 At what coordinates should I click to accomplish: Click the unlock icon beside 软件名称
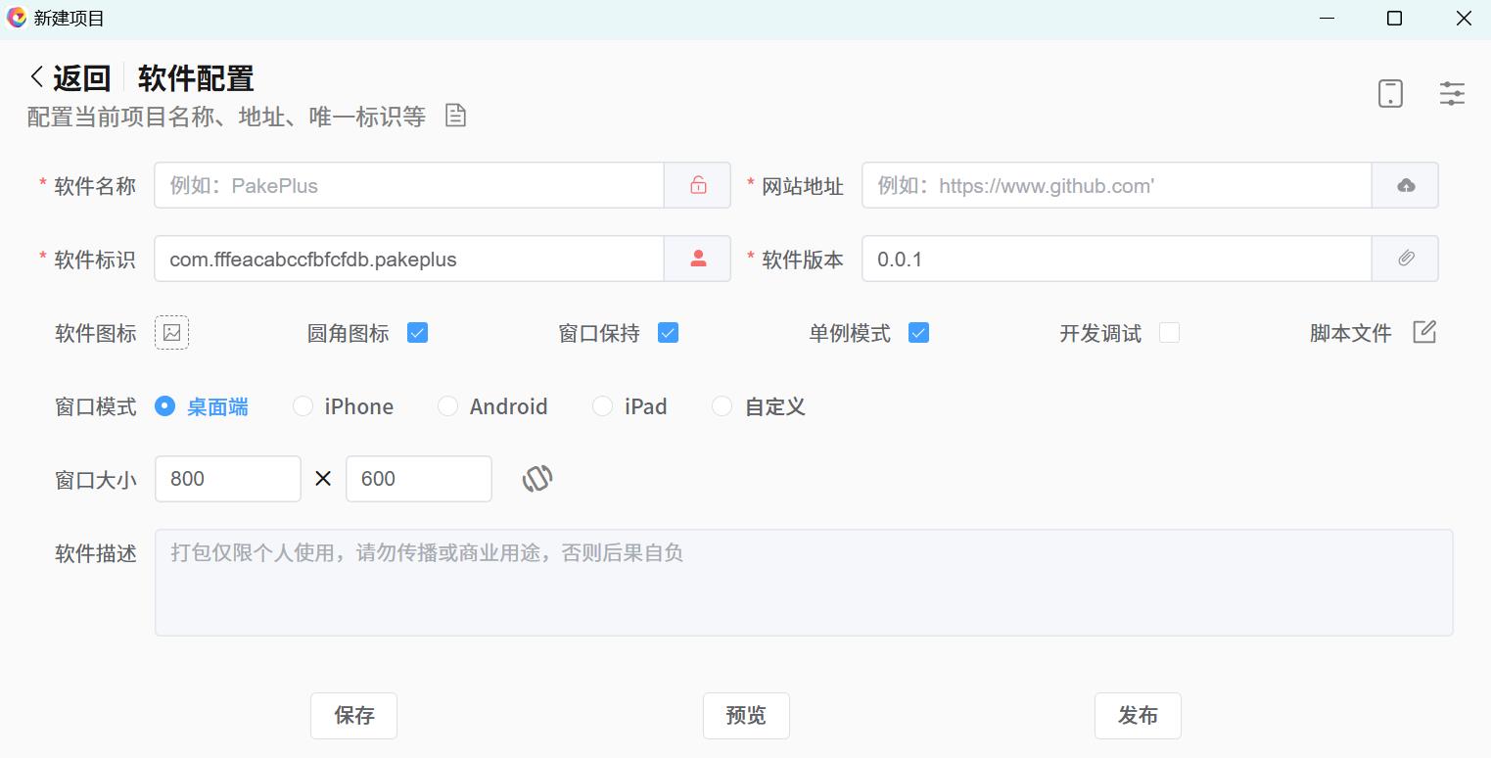[698, 185]
